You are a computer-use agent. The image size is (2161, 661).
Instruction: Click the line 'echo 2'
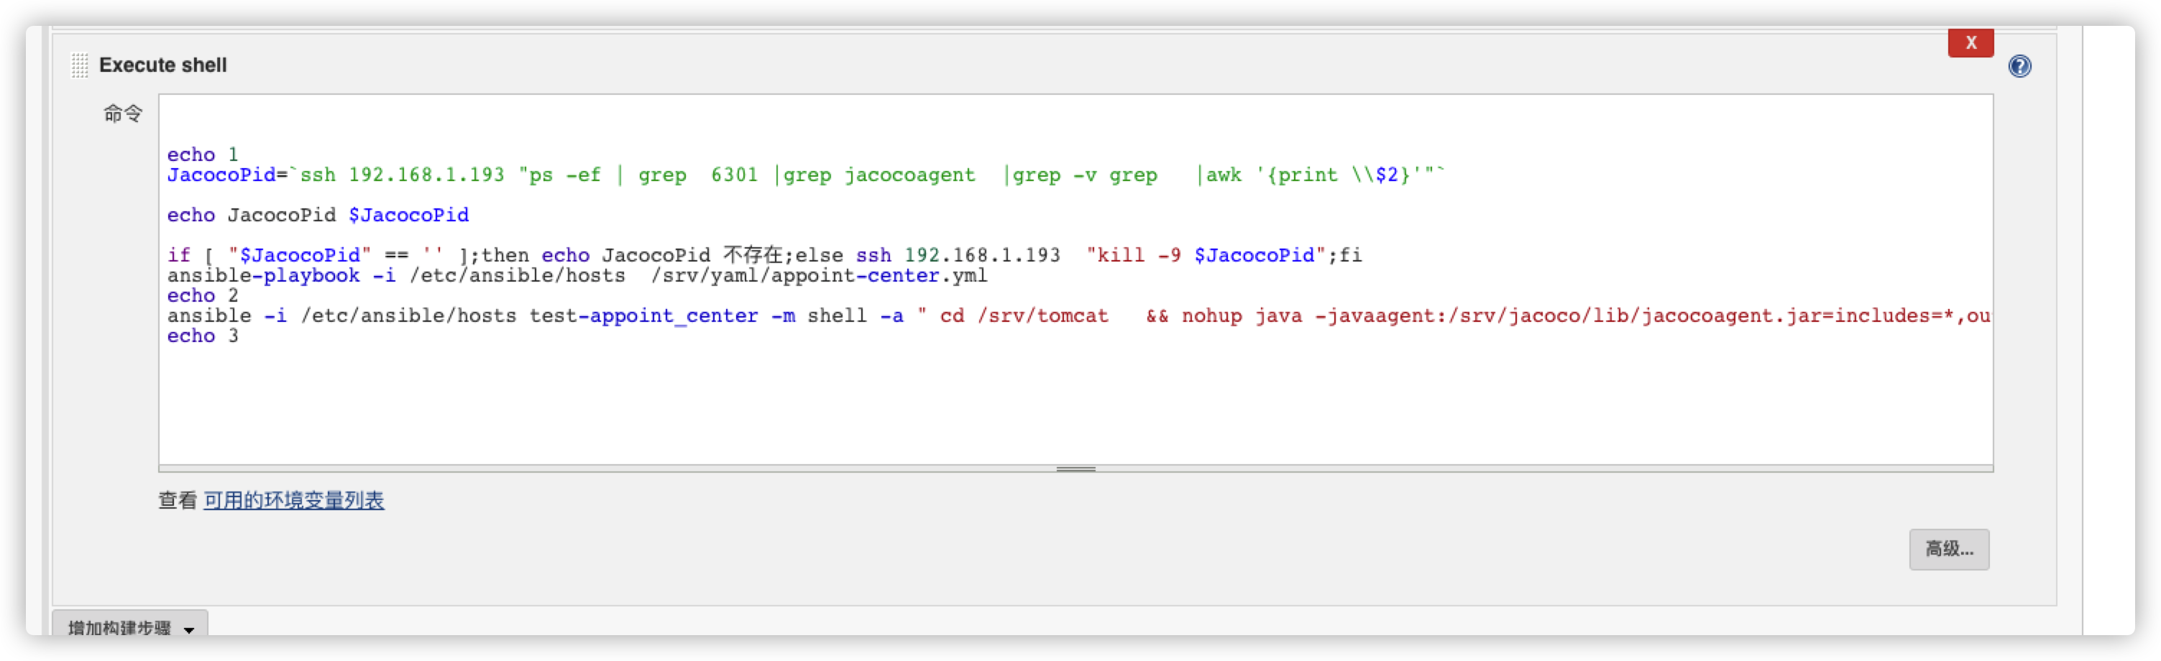(202, 295)
